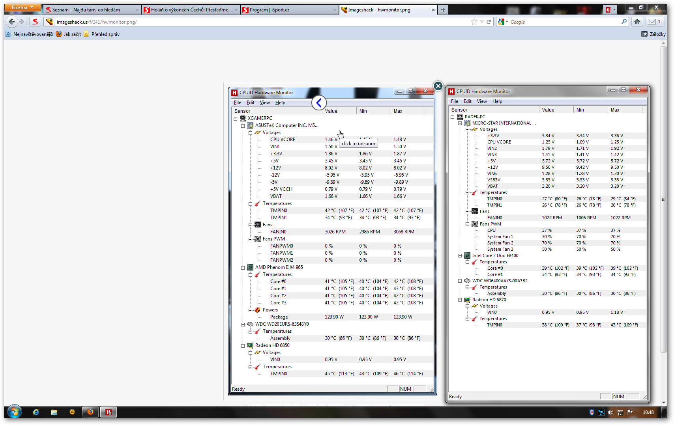Click the Radeon HD 6870 card icon

(x=467, y=300)
